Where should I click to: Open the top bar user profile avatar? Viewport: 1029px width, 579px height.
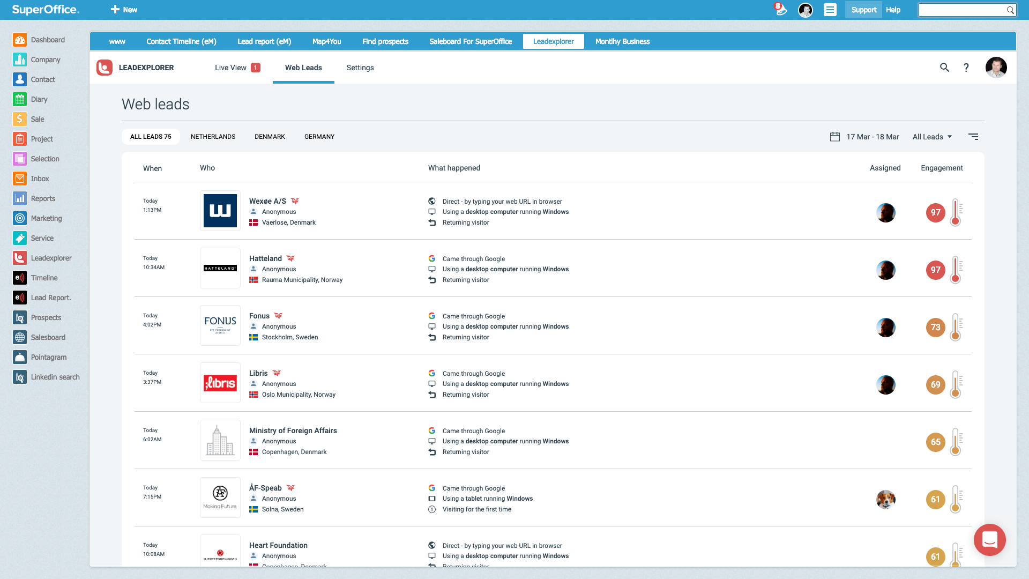pyautogui.click(x=805, y=10)
